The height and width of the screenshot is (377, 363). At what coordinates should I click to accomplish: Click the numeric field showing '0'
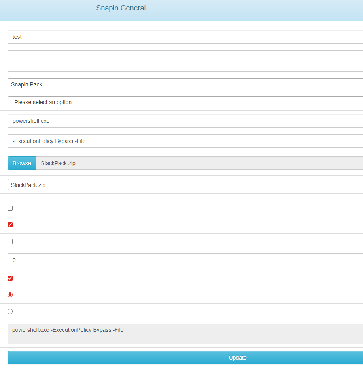pos(185,260)
